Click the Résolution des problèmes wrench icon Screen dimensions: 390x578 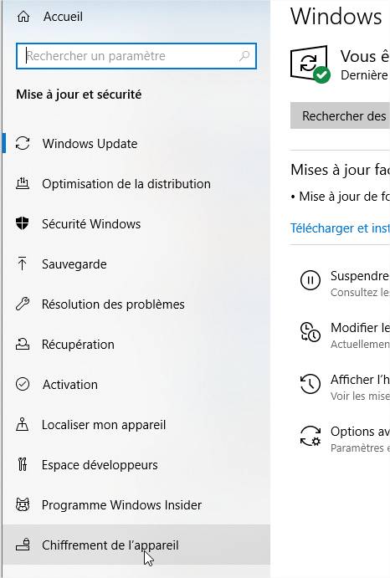(x=23, y=304)
